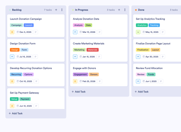Click the plus icon in Backlog header

pos(56,10)
